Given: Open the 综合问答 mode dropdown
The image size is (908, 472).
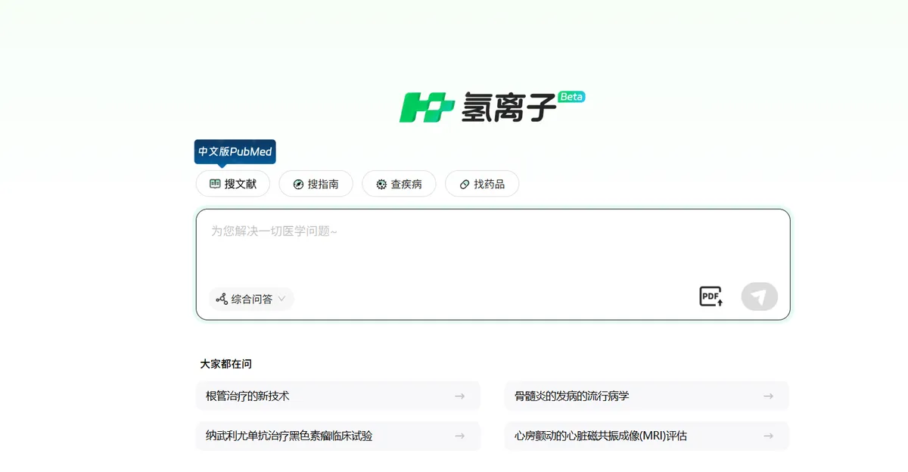Looking at the screenshot, I should 251,299.
